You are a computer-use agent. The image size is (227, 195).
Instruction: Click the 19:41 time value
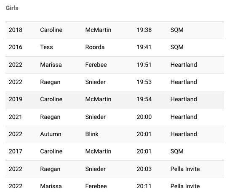(x=144, y=47)
